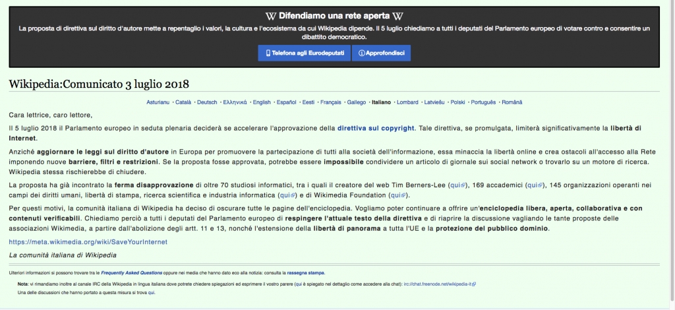675x310 pixels.
Task: Switch language to Français
Action: [x=331, y=102]
